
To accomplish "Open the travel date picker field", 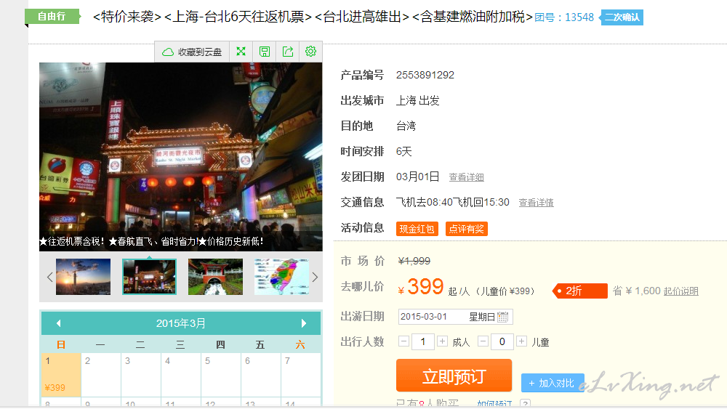I will (x=455, y=317).
